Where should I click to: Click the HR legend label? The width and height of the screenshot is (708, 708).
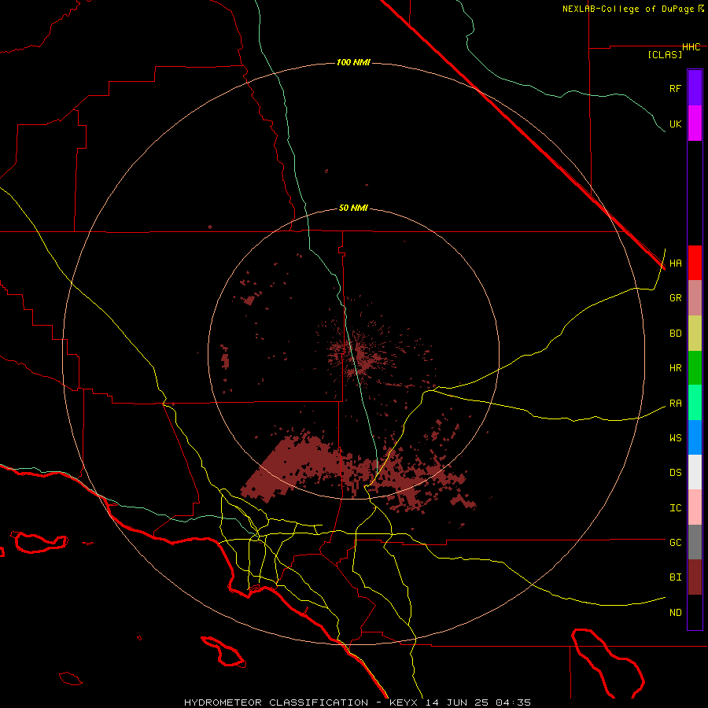click(676, 368)
